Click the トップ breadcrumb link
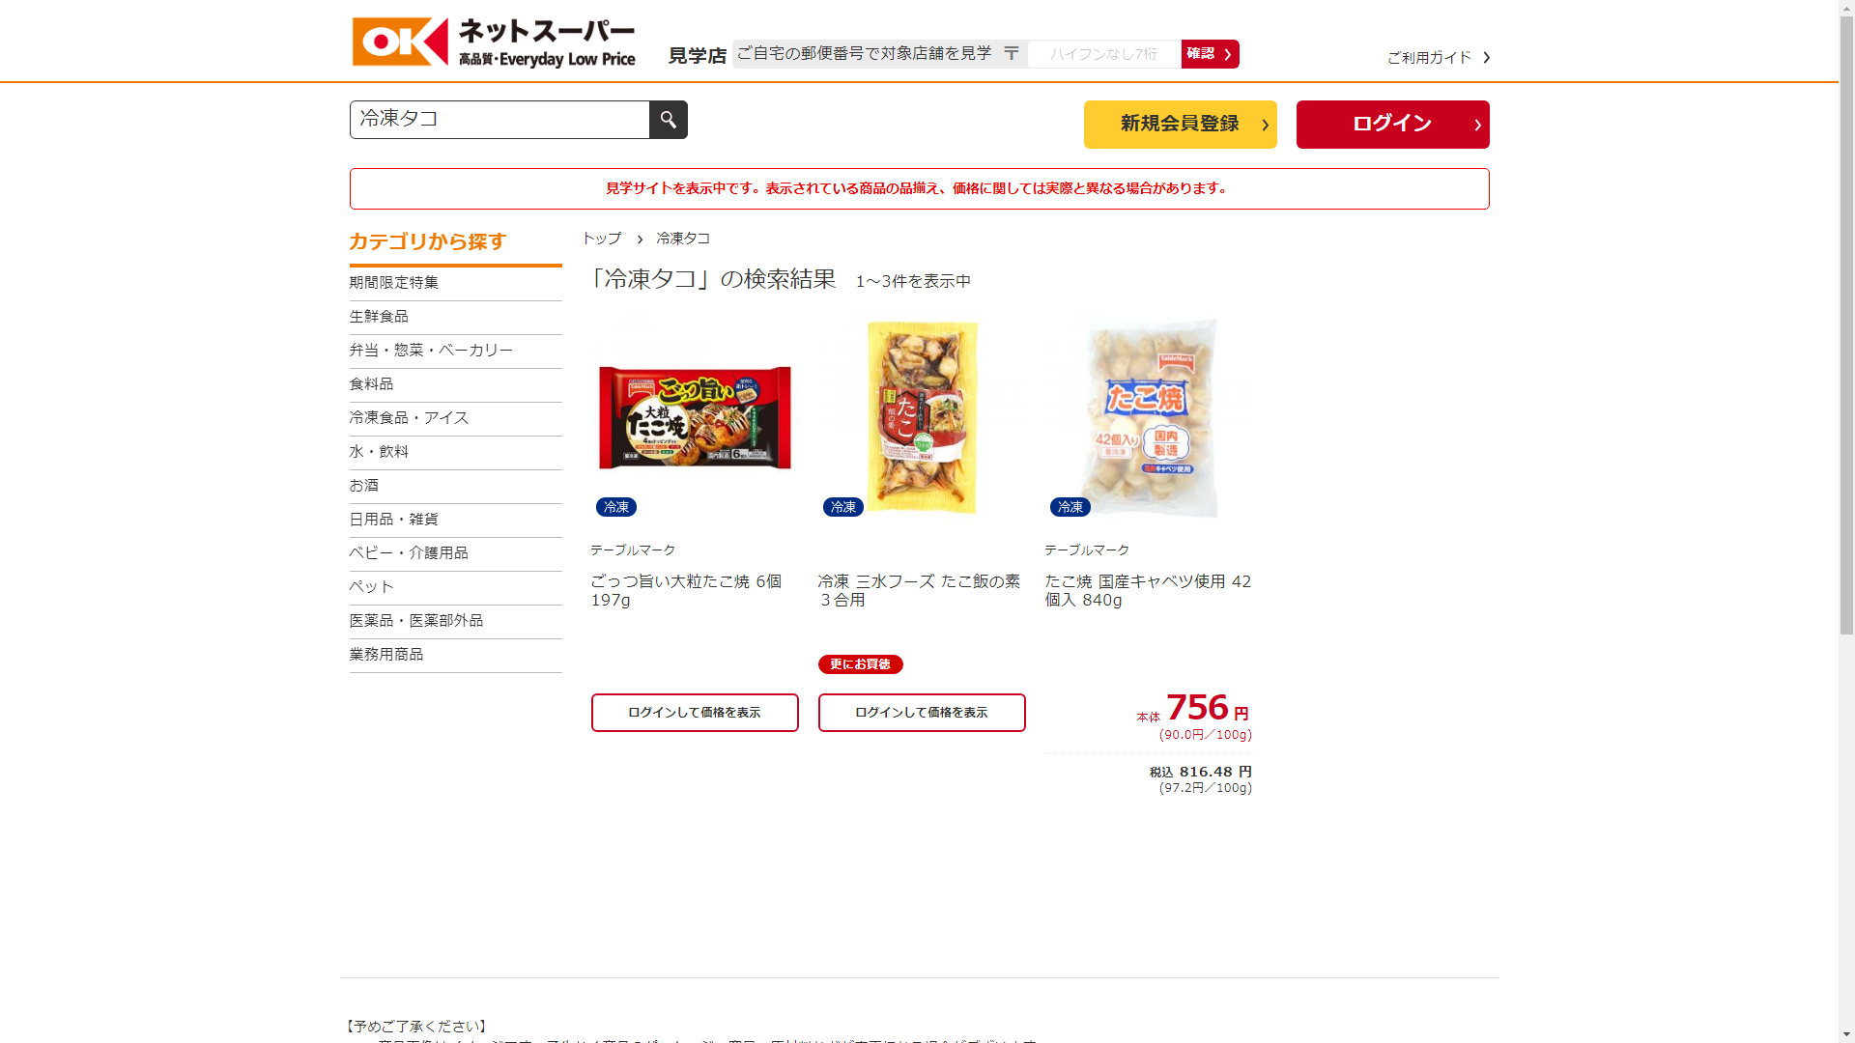 [x=601, y=239]
